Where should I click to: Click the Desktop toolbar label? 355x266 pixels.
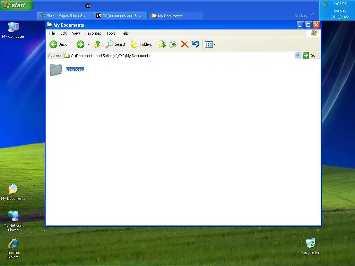(301, 16)
